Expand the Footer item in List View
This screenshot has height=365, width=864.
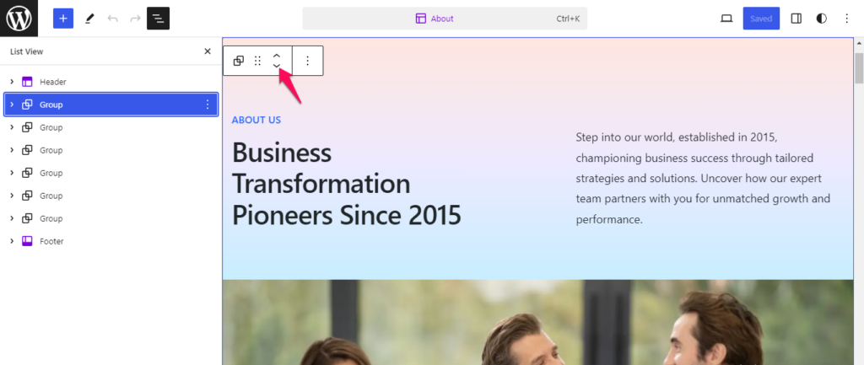(12, 241)
